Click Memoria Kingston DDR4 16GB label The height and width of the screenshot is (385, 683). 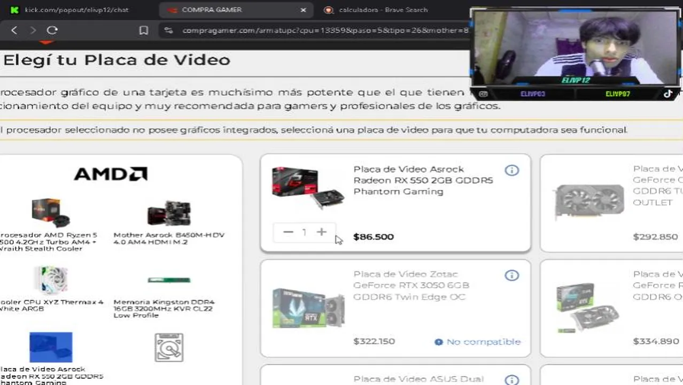[x=164, y=309]
